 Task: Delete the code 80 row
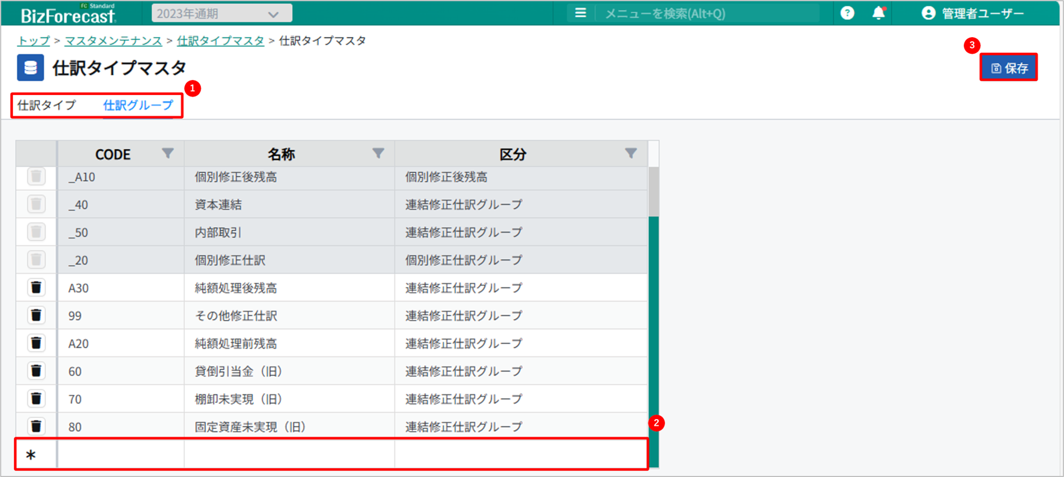pos(36,426)
